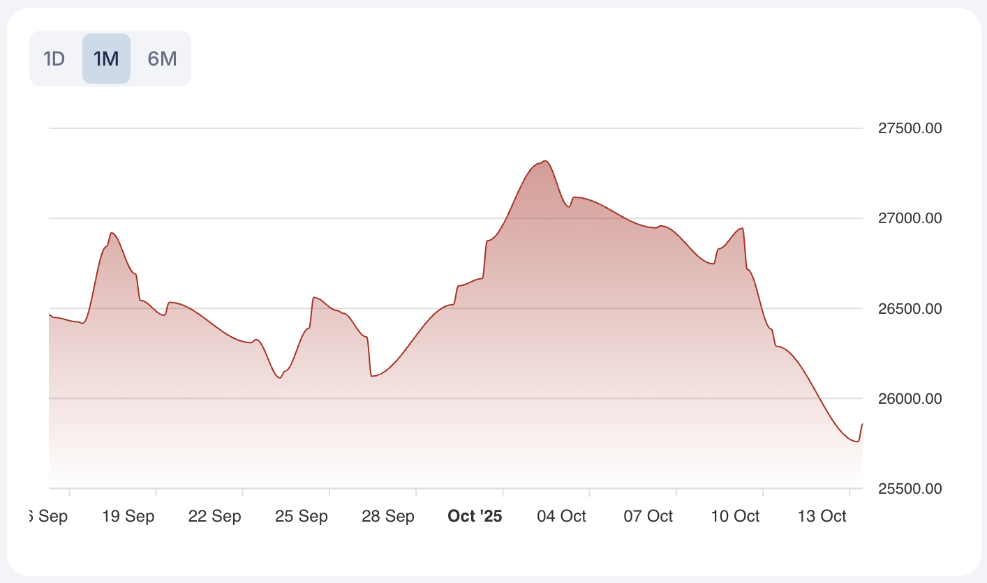Click the chart's highest peak in early October
Viewport: 987px width, 583px height.
[x=545, y=161]
